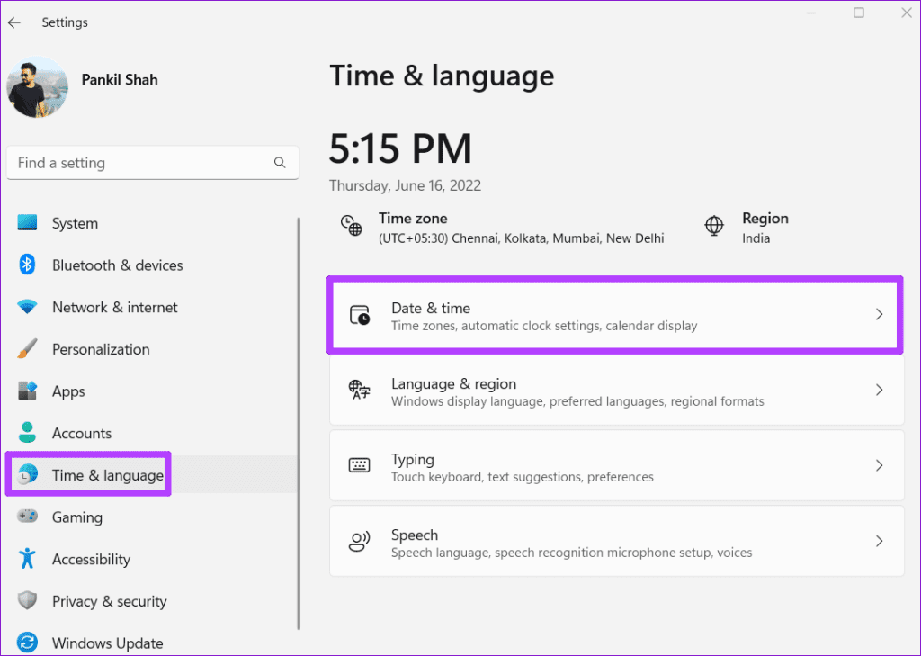Click the Privacy & security shield icon
The image size is (921, 656).
click(27, 601)
